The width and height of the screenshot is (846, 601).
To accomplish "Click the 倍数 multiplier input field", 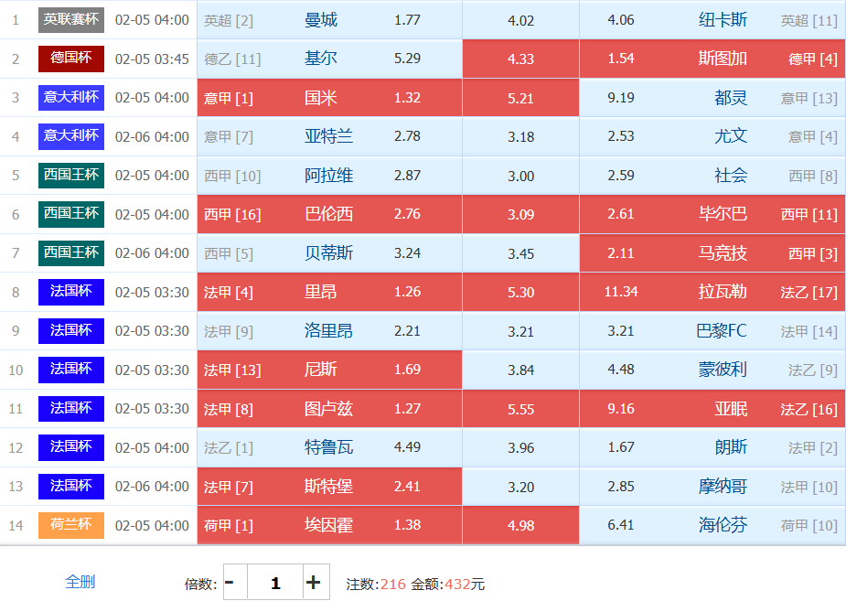I will pos(274,583).
